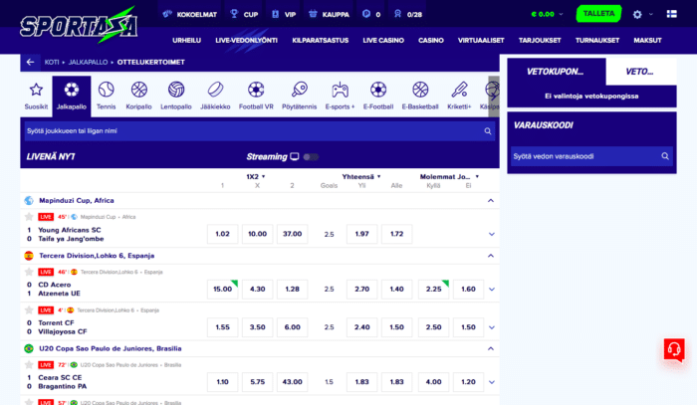
Task: Select the Football VR icon
Action: click(256, 90)
